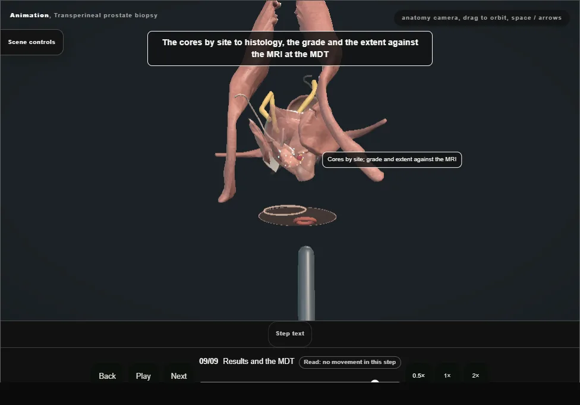Click the 'Cores by site' annotation label
The height and width of the screenshot is (405, 580).
[392, 159]
